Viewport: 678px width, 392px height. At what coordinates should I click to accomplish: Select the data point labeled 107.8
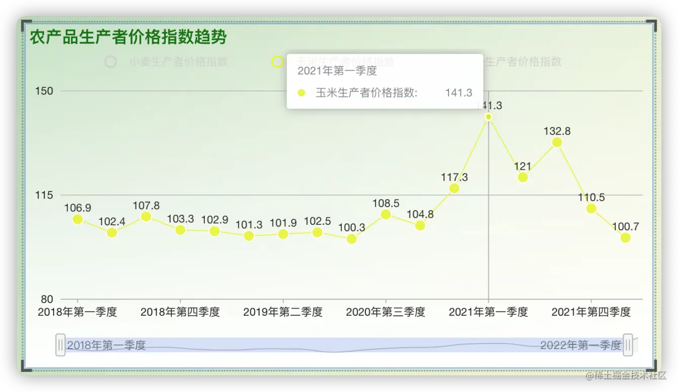[x=146, y=216]
